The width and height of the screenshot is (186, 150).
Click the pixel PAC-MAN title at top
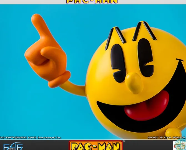[92, 2]
